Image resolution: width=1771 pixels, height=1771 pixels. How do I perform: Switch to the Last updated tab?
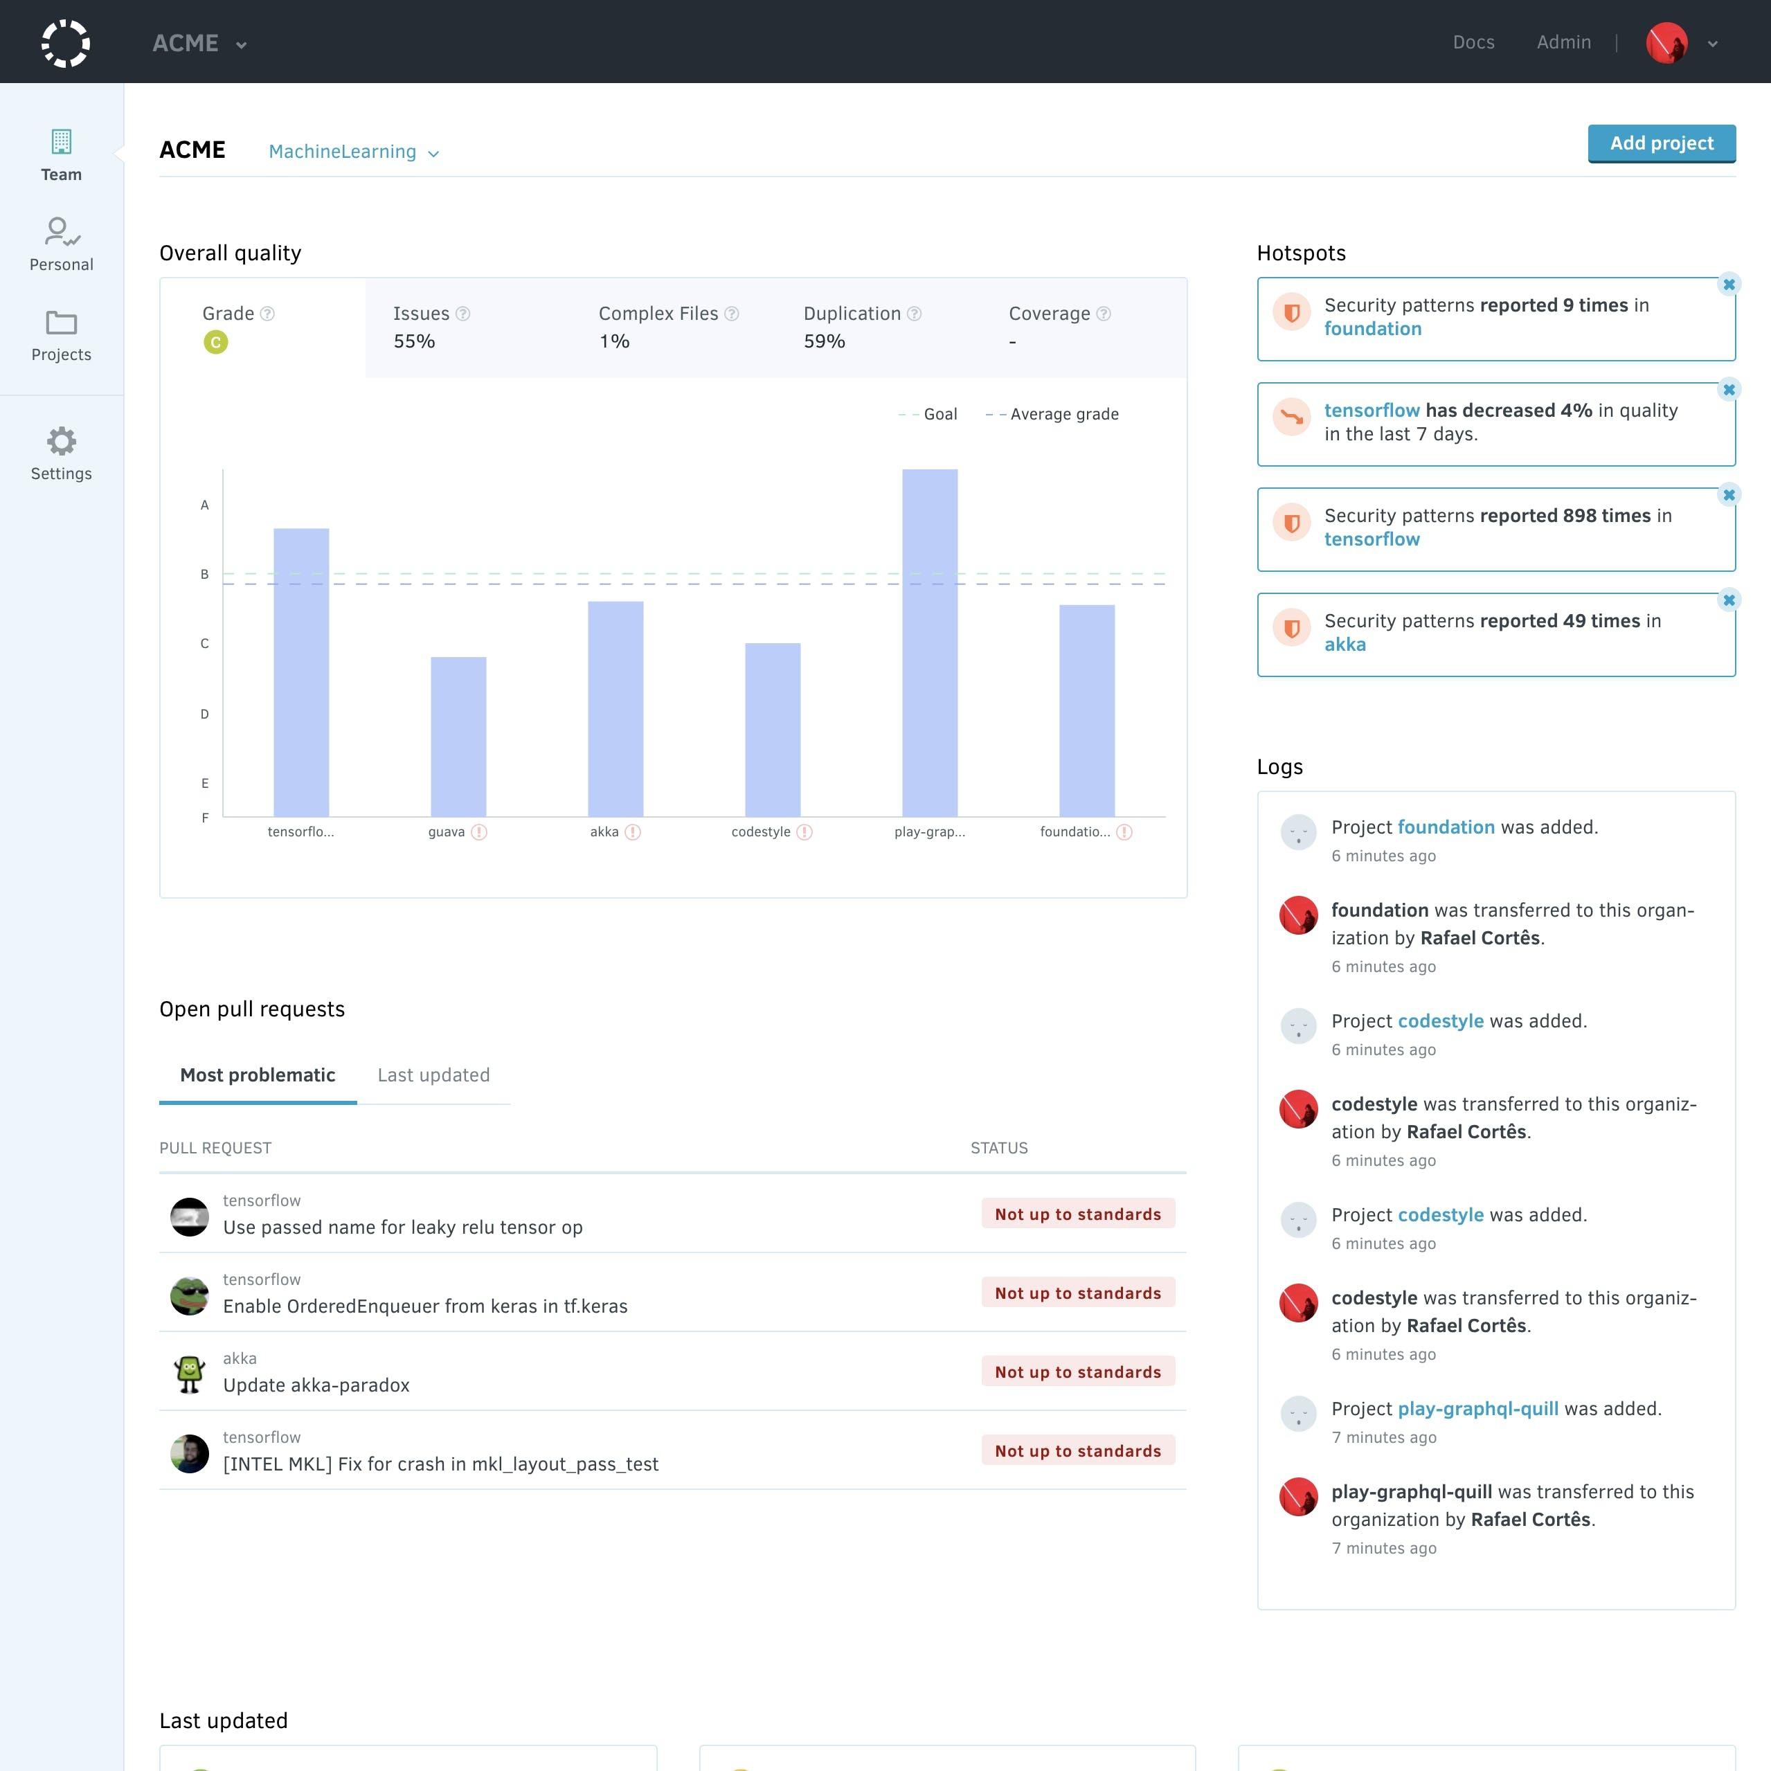[433, 1075]
